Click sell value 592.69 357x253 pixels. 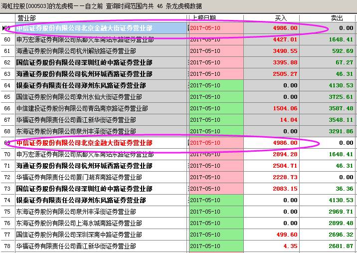(x=343, y=51)
